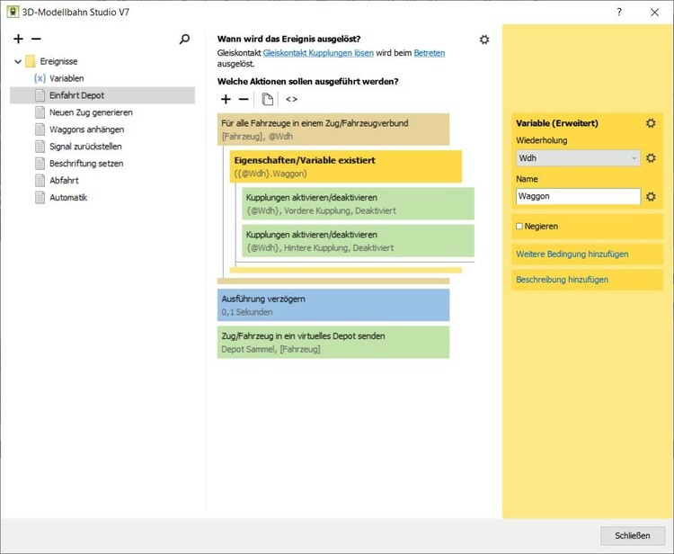
Task: Select the Variablen tree entry
Action: click(67, 78)
